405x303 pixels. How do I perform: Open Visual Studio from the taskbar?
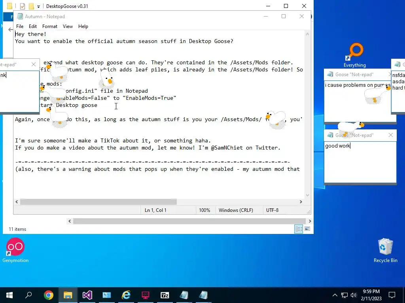point(87,295)
